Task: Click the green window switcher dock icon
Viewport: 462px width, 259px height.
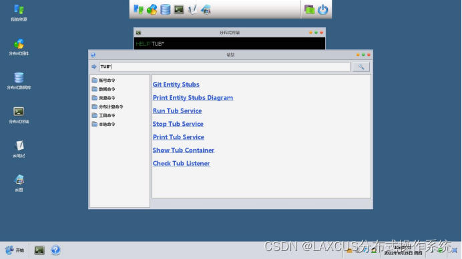Action: point(309,9)
